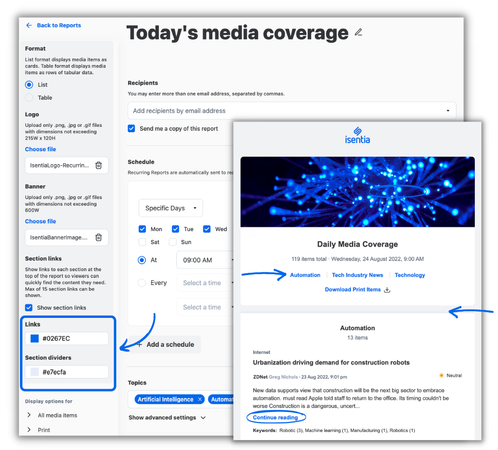Click the Section dividers color swatch #e7ecfa
This screenshot has height=450, width=498.
[x=34, y=372]
